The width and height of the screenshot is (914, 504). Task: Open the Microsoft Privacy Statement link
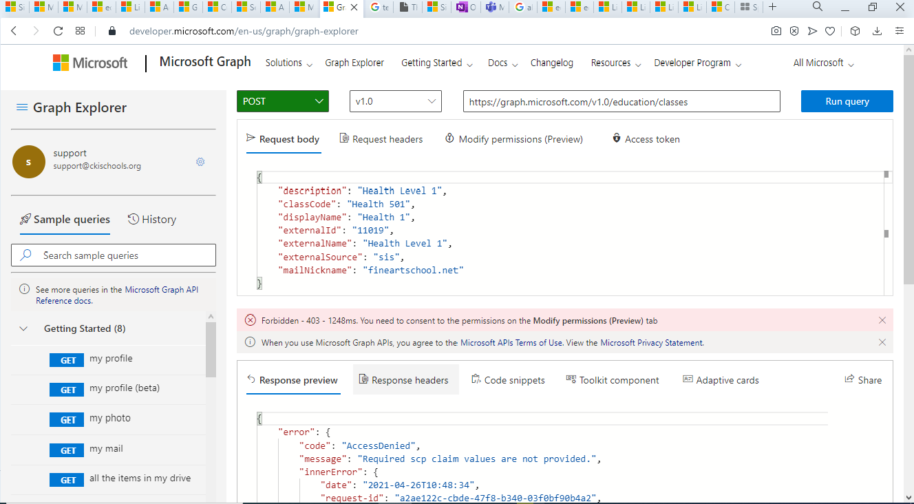[x=652, y=343]
